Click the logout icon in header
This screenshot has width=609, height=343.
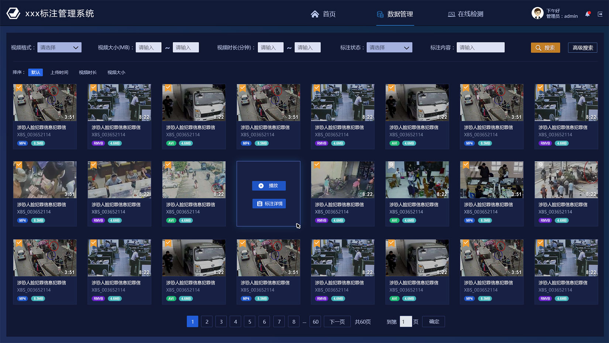coord(600,14)
